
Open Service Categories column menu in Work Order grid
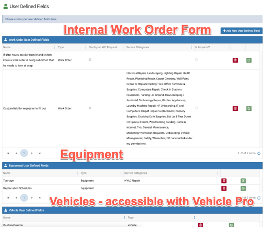191,47
